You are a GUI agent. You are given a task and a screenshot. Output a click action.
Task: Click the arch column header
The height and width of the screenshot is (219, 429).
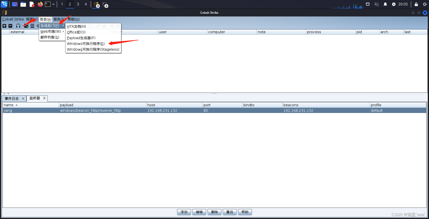click(x=391, y=32)
